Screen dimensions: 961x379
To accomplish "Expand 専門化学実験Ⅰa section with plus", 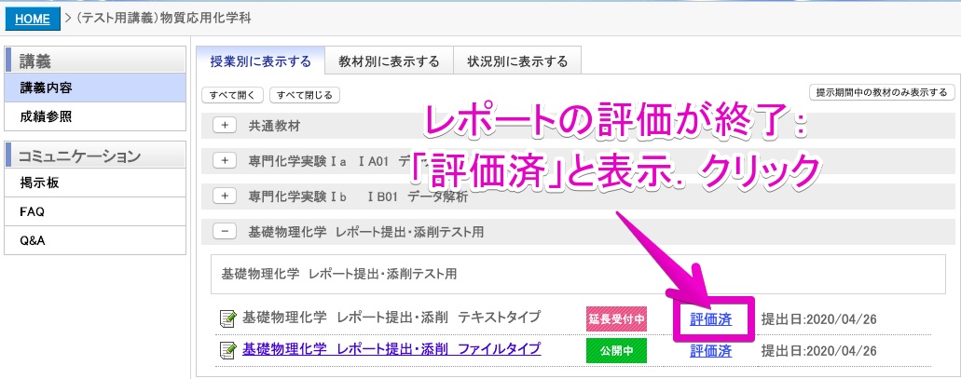I will pos(225,161).
